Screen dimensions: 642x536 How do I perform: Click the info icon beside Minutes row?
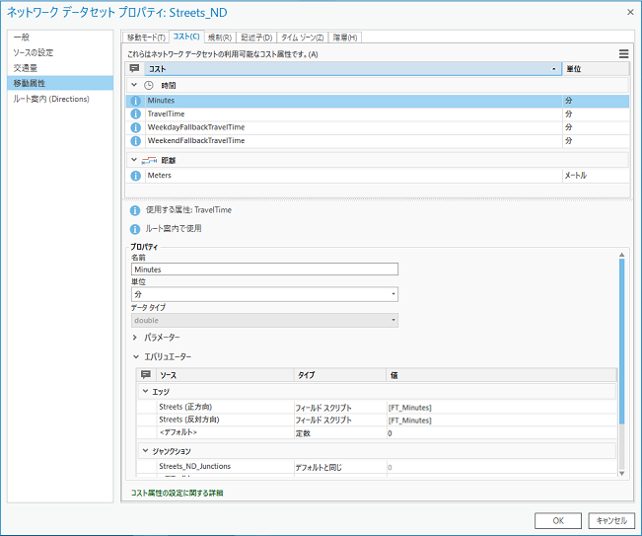(135, 101)
